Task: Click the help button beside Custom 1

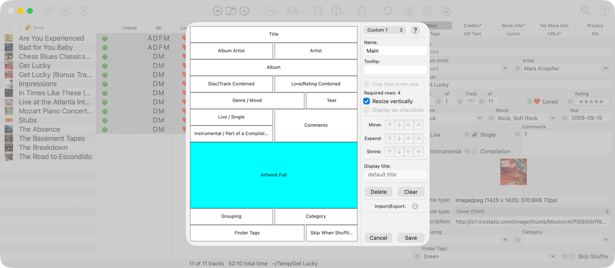Action: tap(415, 30)
